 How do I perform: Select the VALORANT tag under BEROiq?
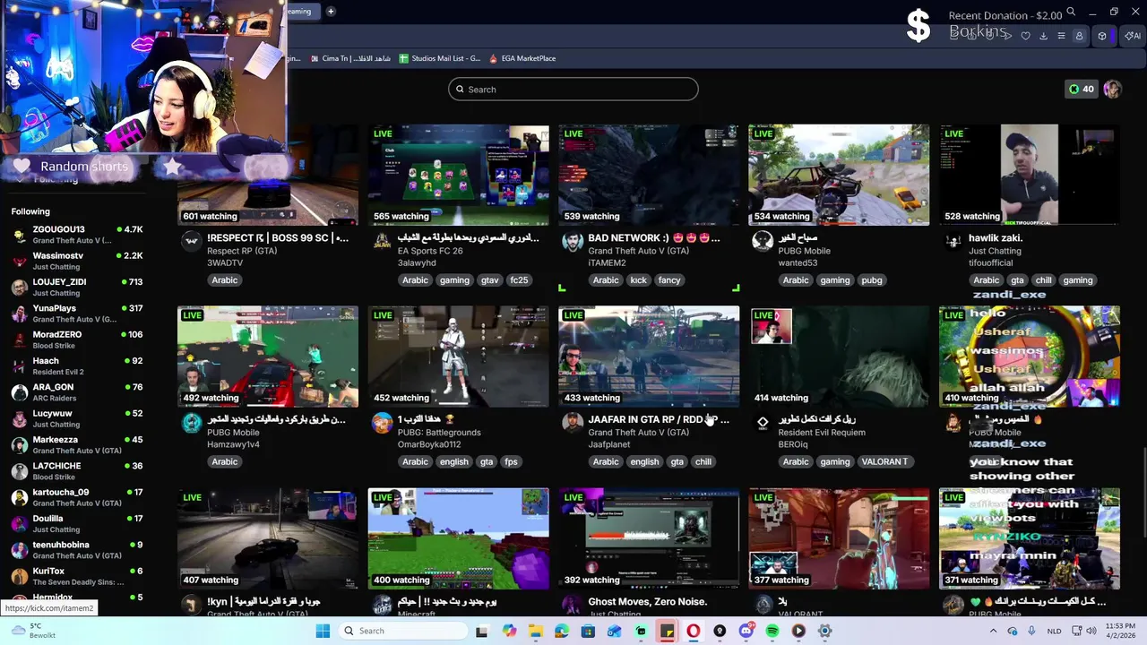884,462
